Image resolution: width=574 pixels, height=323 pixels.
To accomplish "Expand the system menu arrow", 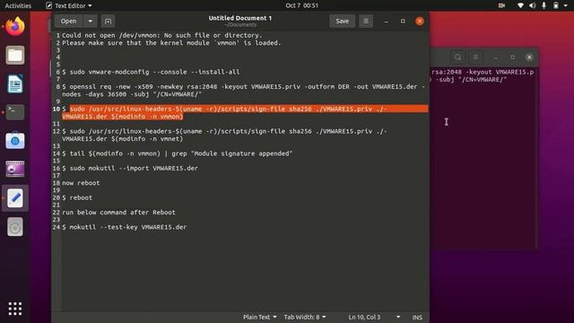I will click(566, 5).
